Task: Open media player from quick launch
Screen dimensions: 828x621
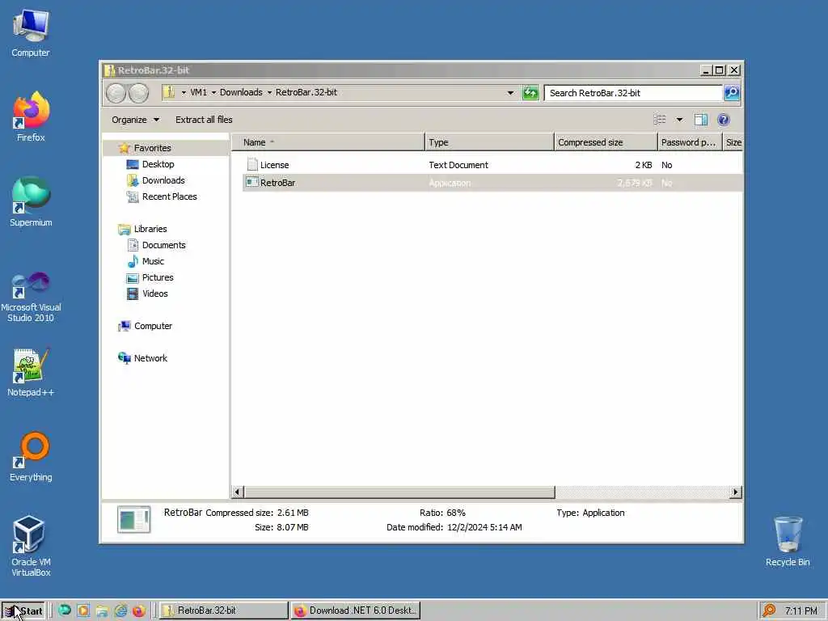Action: coord(83,610)
